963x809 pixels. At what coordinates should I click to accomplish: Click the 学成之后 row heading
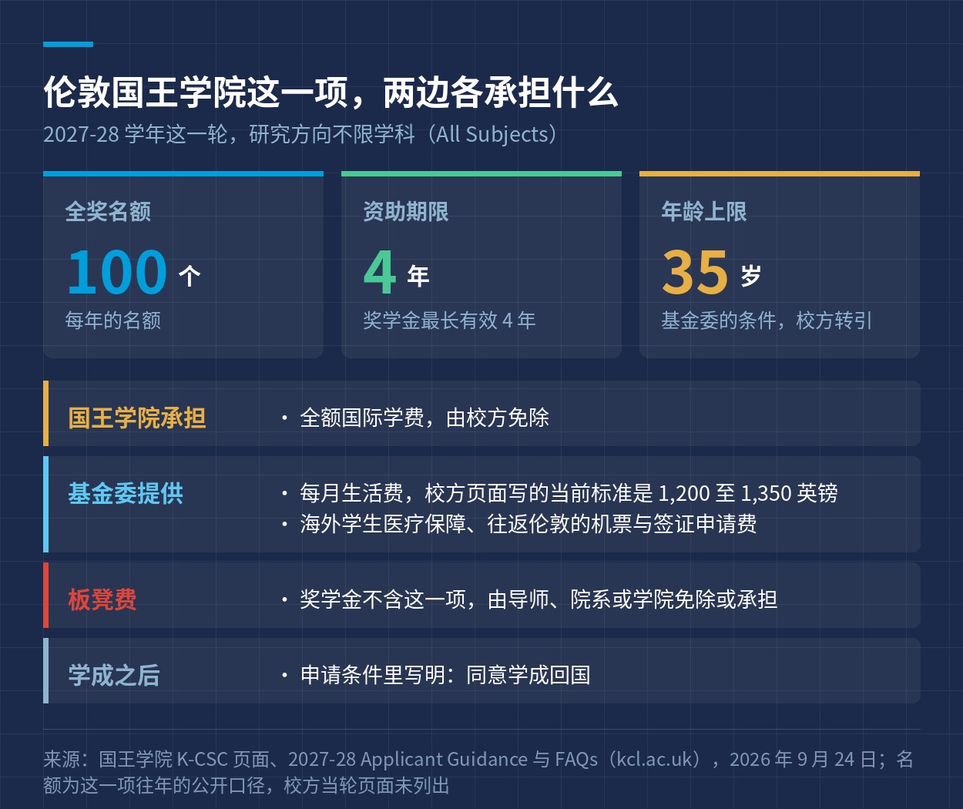tap(114, 675)
